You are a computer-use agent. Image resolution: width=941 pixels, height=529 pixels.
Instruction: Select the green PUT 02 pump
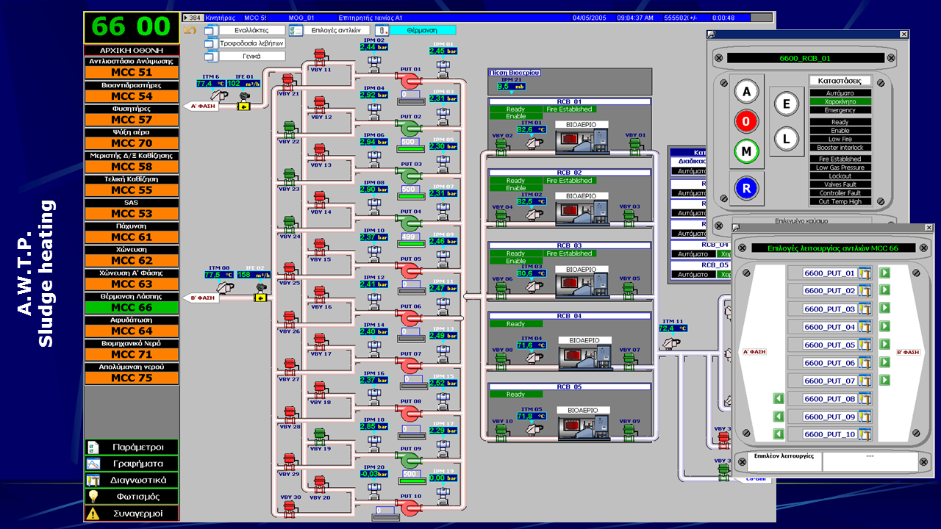point(409,128)
